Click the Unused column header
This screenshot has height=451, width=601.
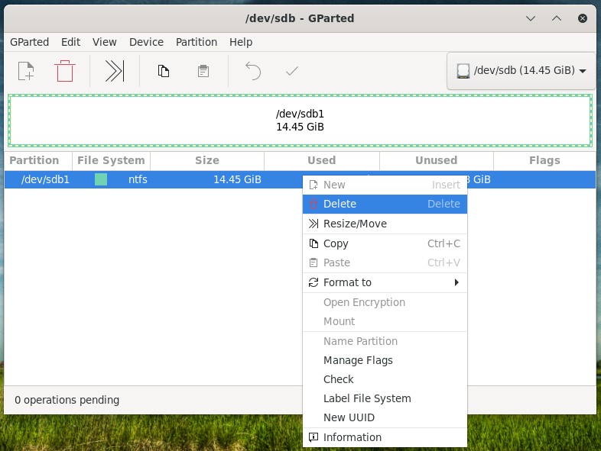click(x=436, y=161)
